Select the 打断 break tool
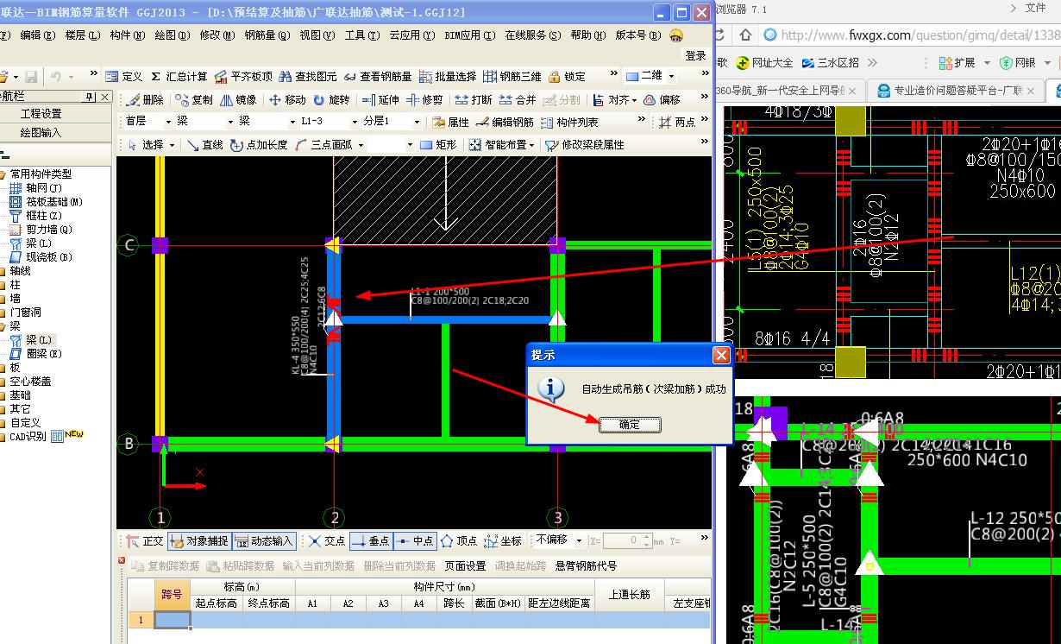This screenshot has width=1061, height=644. pyautogui.click(x=474, y=100)
